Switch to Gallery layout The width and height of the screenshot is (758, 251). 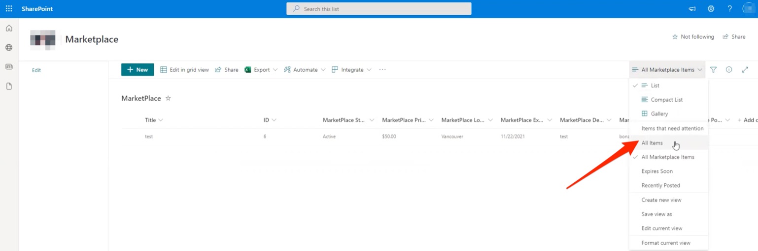pos(659,114)
